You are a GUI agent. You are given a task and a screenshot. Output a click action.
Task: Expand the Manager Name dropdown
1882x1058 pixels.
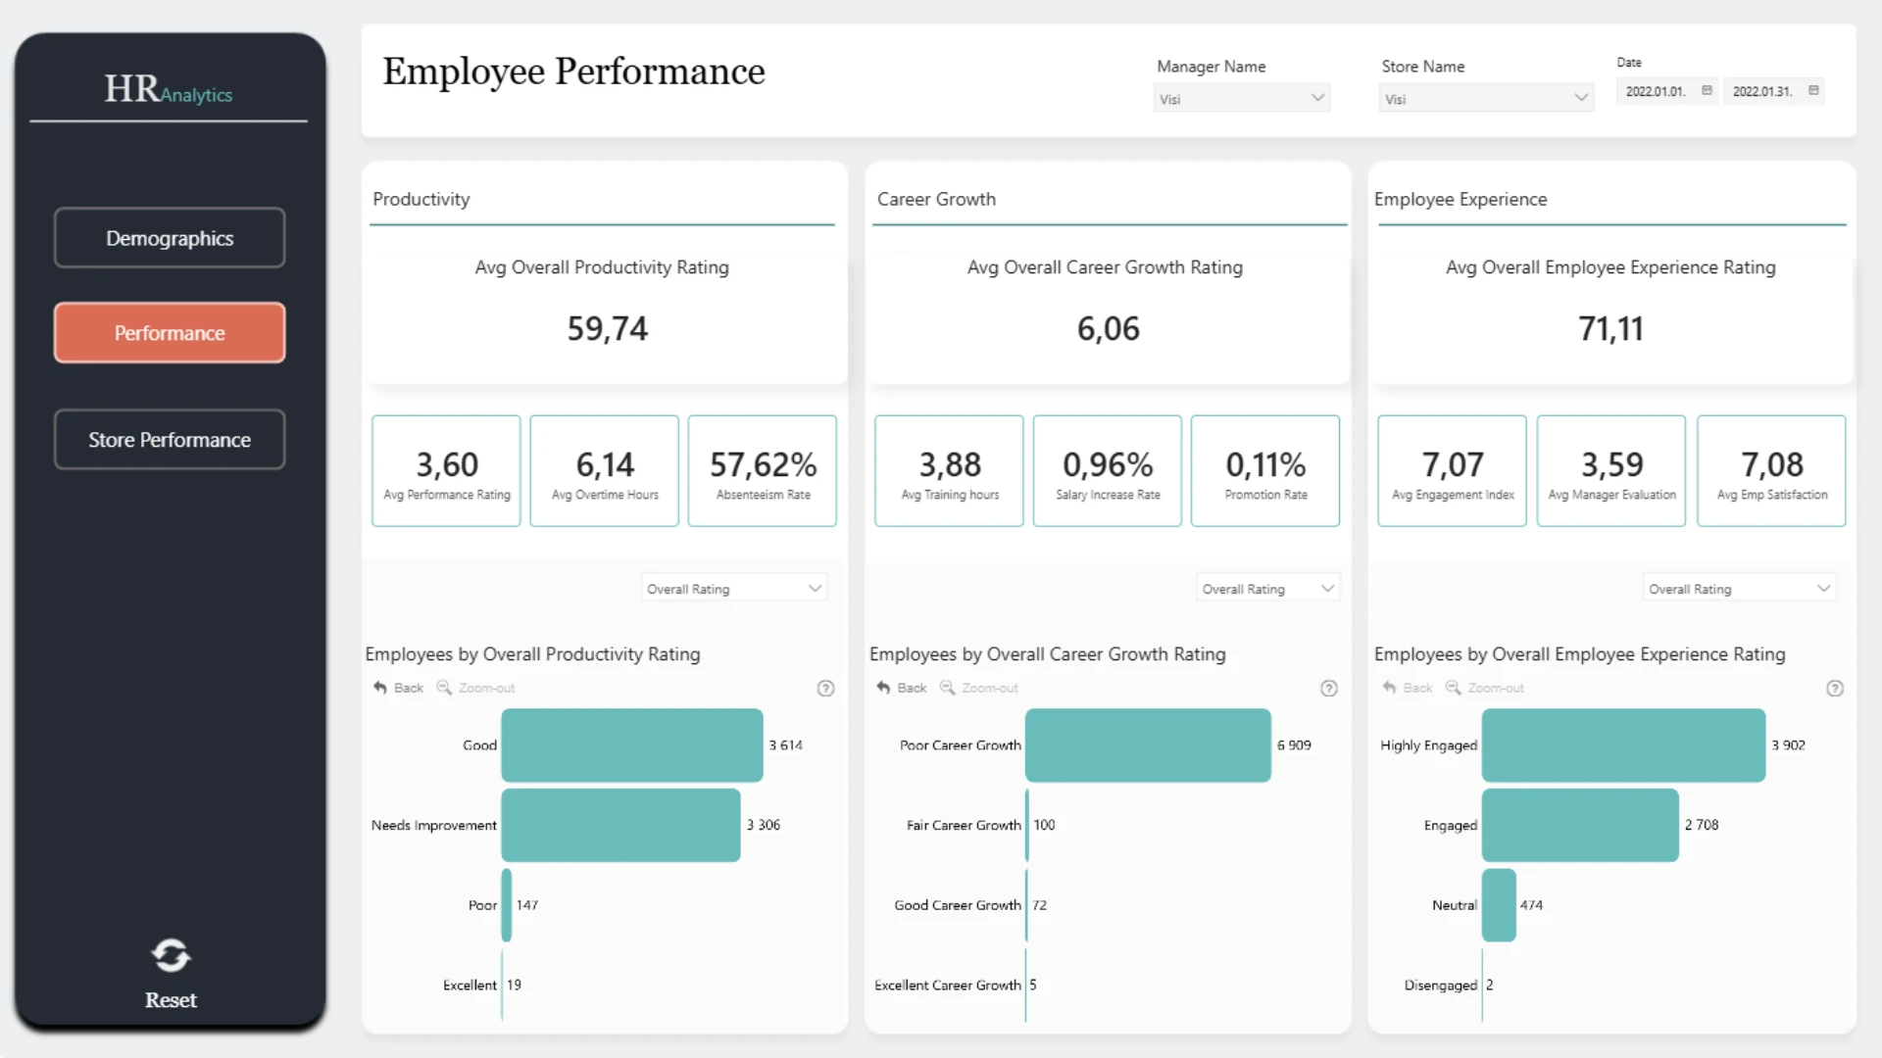(x=1241, y=98)
